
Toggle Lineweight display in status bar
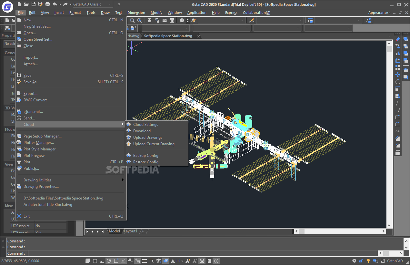click(x=145, y=261)
